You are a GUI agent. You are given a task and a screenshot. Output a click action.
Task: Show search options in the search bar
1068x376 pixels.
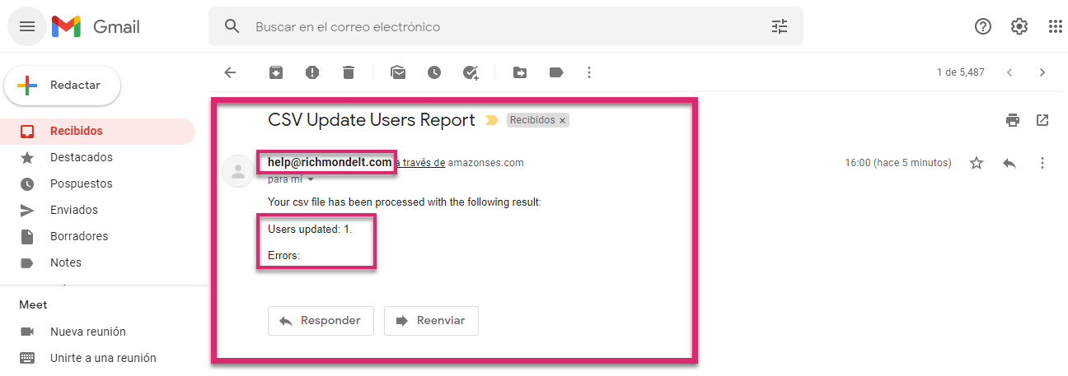[780, 26]
